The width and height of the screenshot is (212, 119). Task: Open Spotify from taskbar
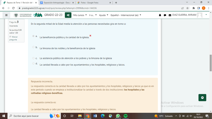click(x=125, y=116)
